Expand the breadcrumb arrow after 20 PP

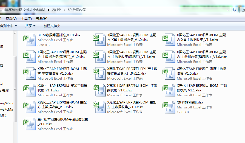[x=64, y=10]
